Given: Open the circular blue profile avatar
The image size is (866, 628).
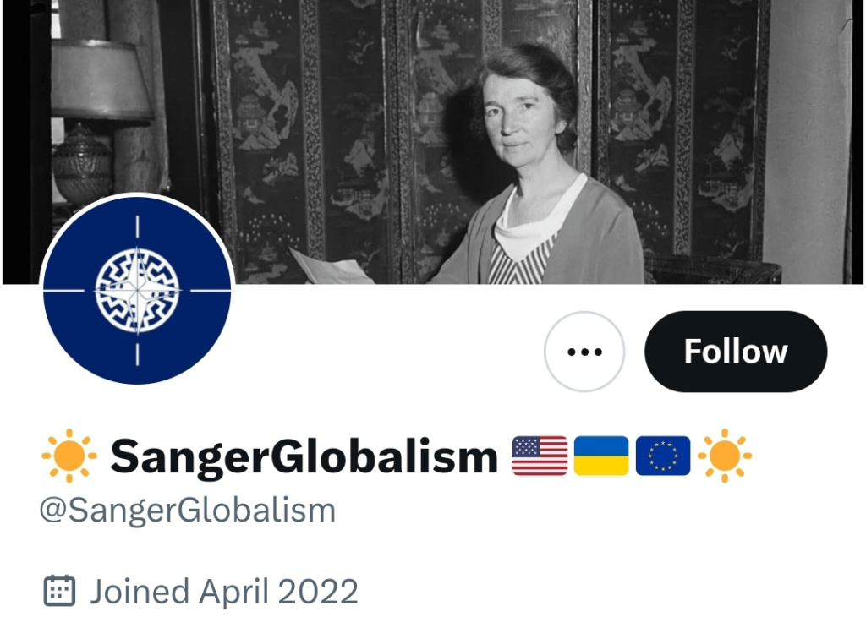Looking at the screenshot, I should pos(137,290).
